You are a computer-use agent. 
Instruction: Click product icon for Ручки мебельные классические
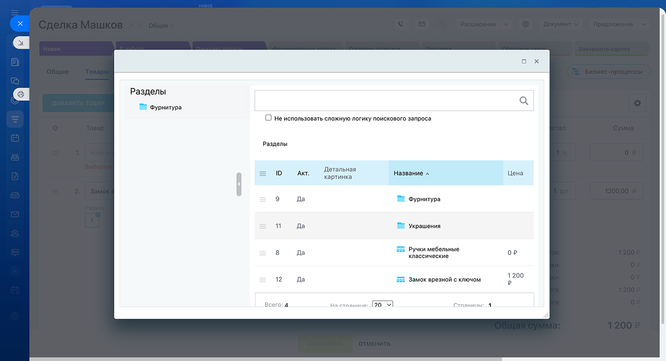pos(401,249)
